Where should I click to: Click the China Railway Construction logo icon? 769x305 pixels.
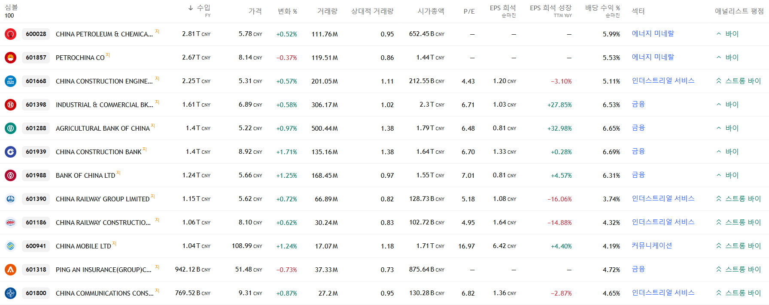11,222
